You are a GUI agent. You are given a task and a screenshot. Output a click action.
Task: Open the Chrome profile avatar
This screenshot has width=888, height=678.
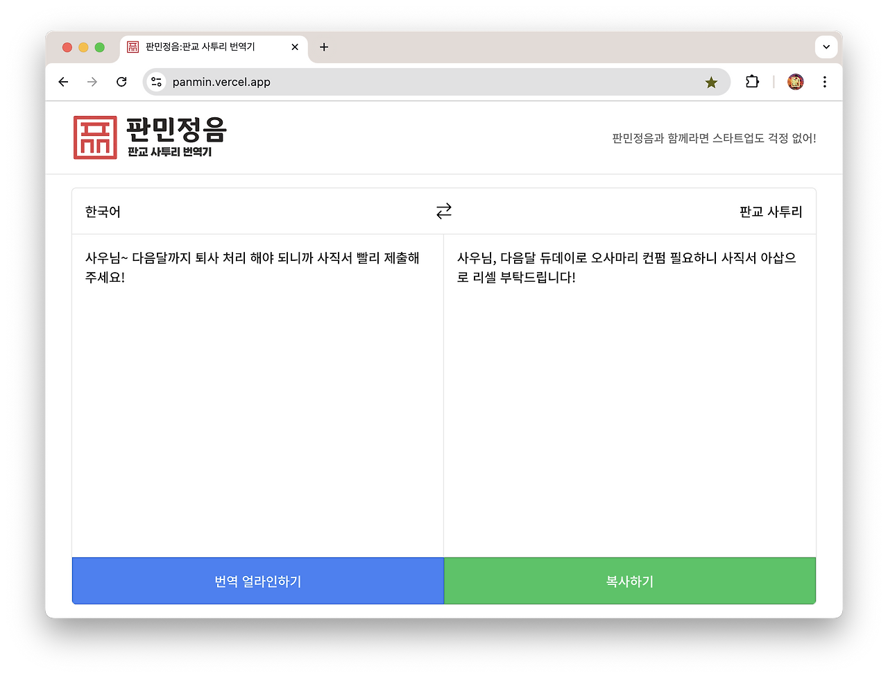[796, 82]
